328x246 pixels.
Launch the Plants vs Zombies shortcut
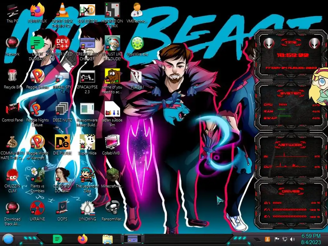(x=37, y=180)
